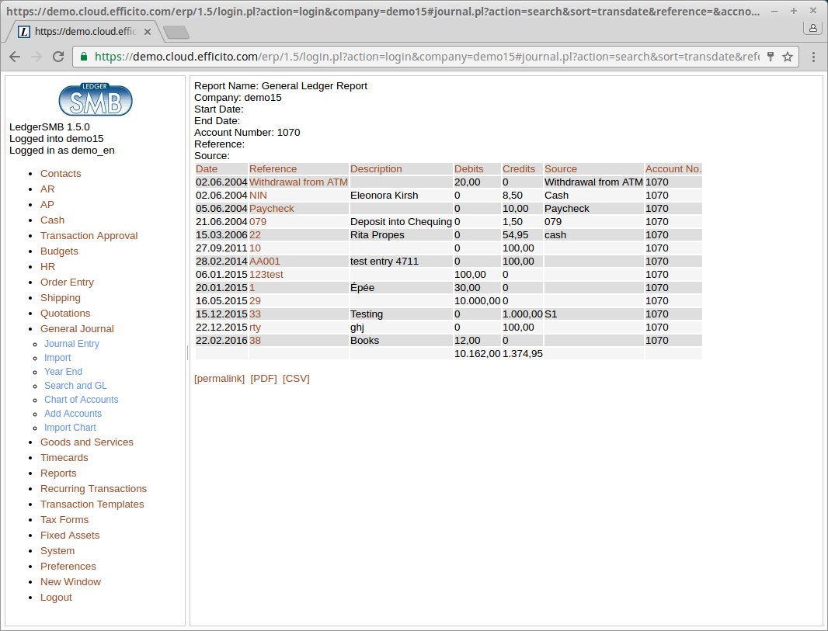Expand the Reports menu section
Viewport: 828px width, 631px height.
(x=58, y=473)
